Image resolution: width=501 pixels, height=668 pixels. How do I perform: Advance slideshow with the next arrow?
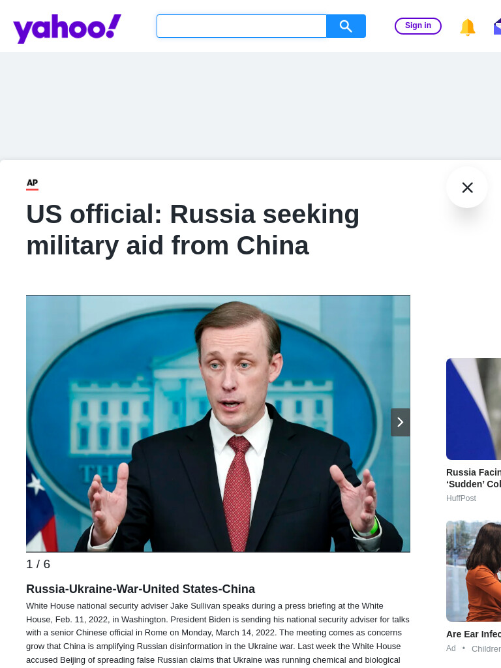pyautogui.click(x=401, y=422)
